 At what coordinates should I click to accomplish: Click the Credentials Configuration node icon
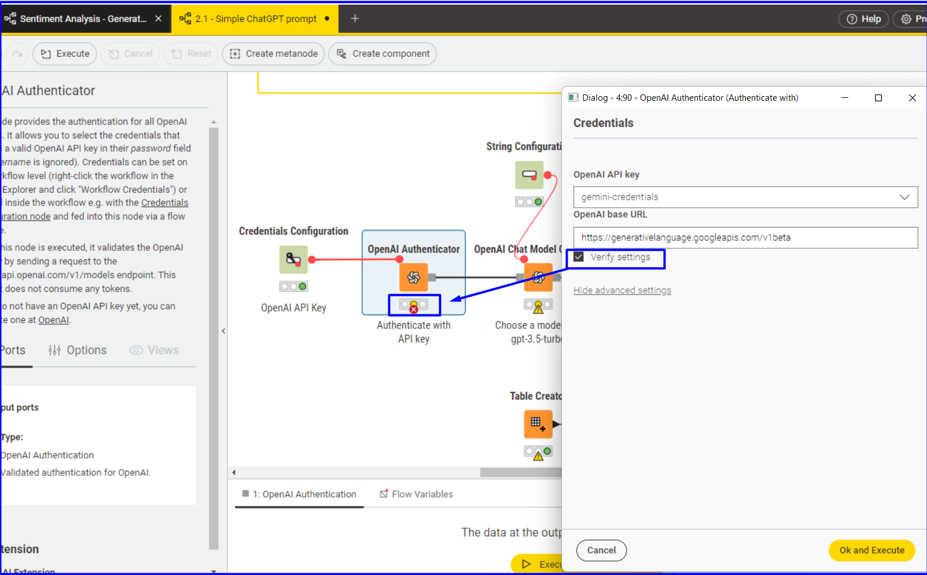click(x=293, y=259)
